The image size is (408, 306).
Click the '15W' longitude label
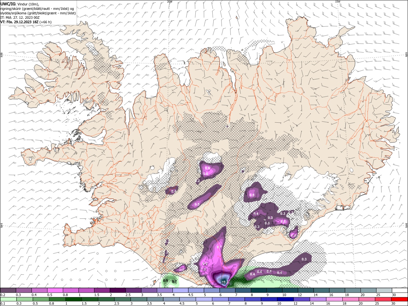click(x=337, y=2)
